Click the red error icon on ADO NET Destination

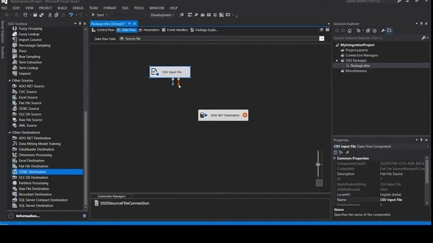(245, 115)
